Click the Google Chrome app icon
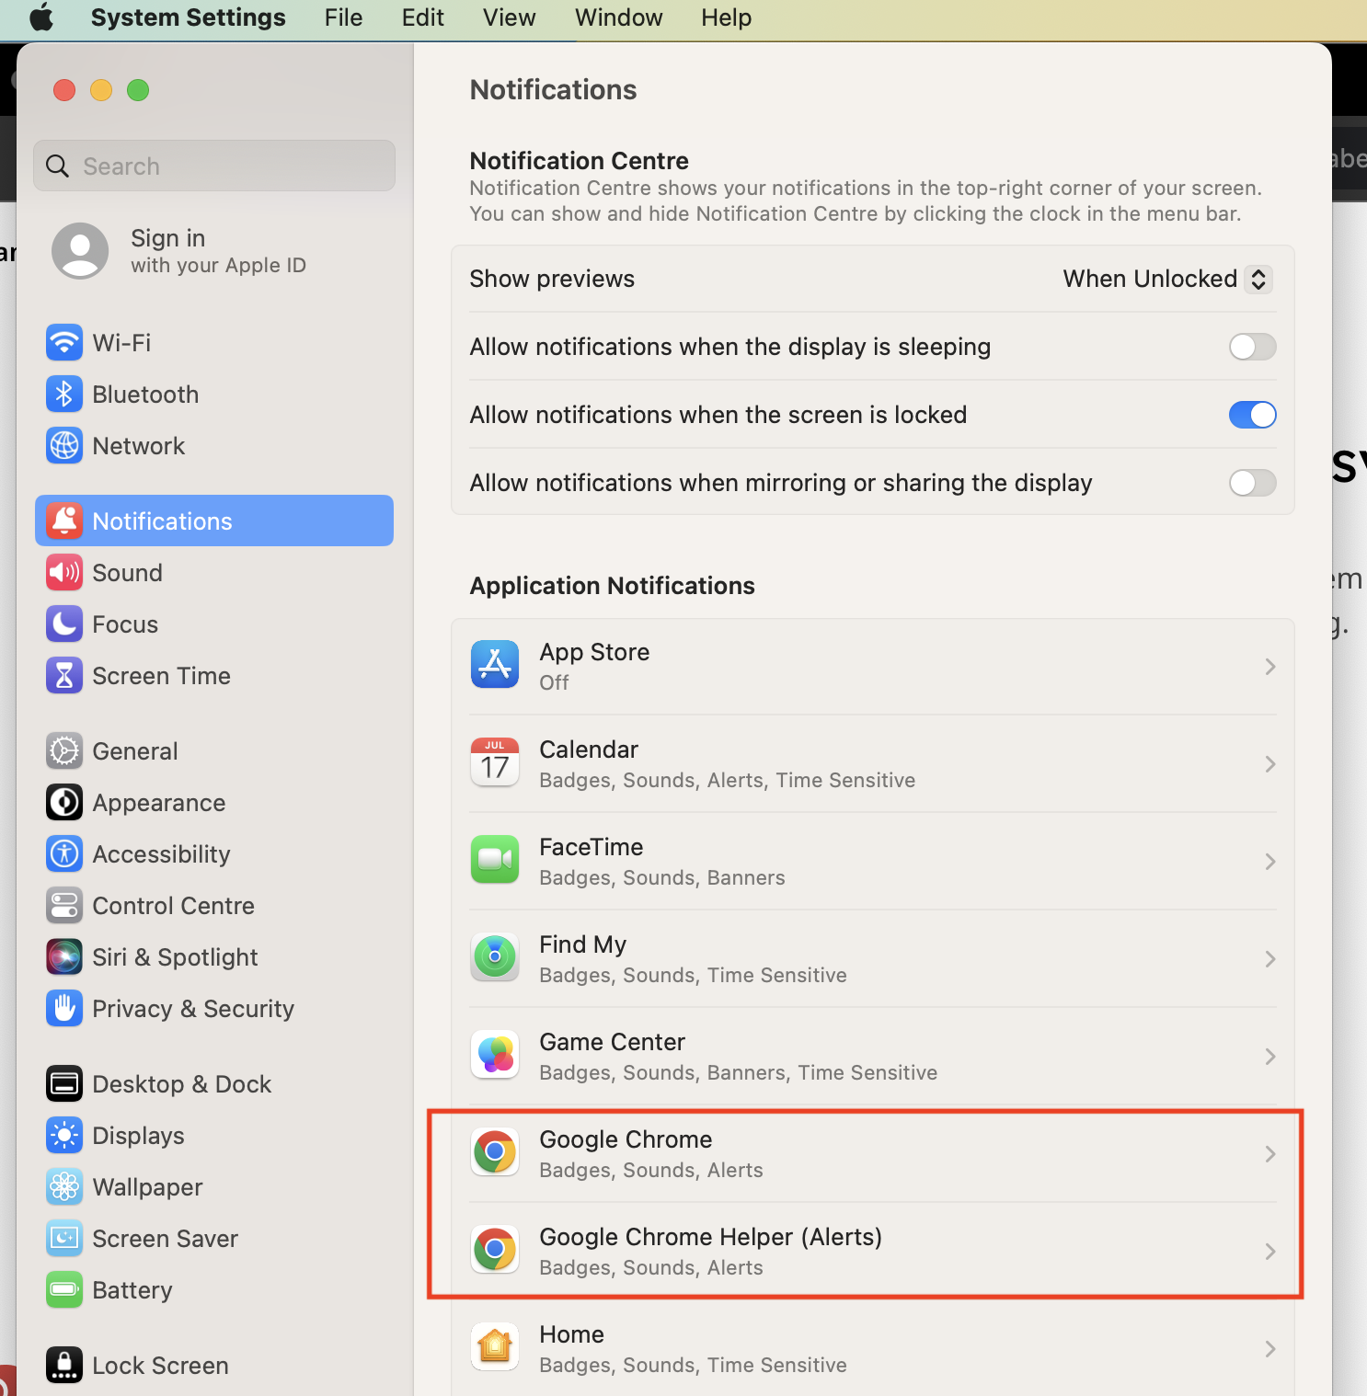Screen dimensions: 1367x1396 click(495, 1152)
